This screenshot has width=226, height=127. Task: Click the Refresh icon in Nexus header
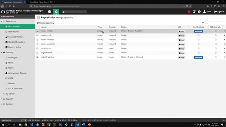tap(194, 12)
